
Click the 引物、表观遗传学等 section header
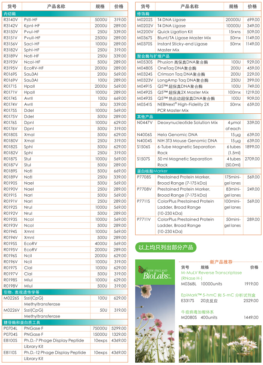pos(21,292)
